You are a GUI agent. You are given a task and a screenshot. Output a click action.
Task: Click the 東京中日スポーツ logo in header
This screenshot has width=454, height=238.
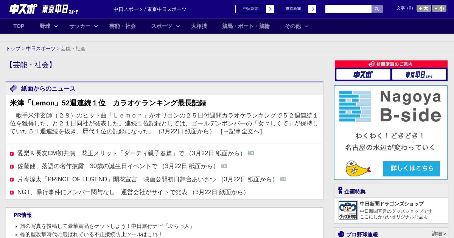point(60,9)
